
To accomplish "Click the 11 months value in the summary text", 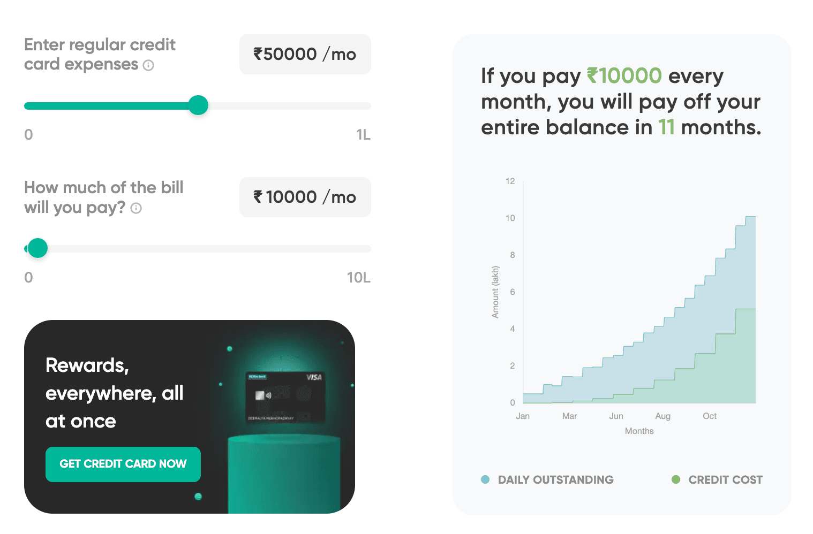I will pos(666,127).
